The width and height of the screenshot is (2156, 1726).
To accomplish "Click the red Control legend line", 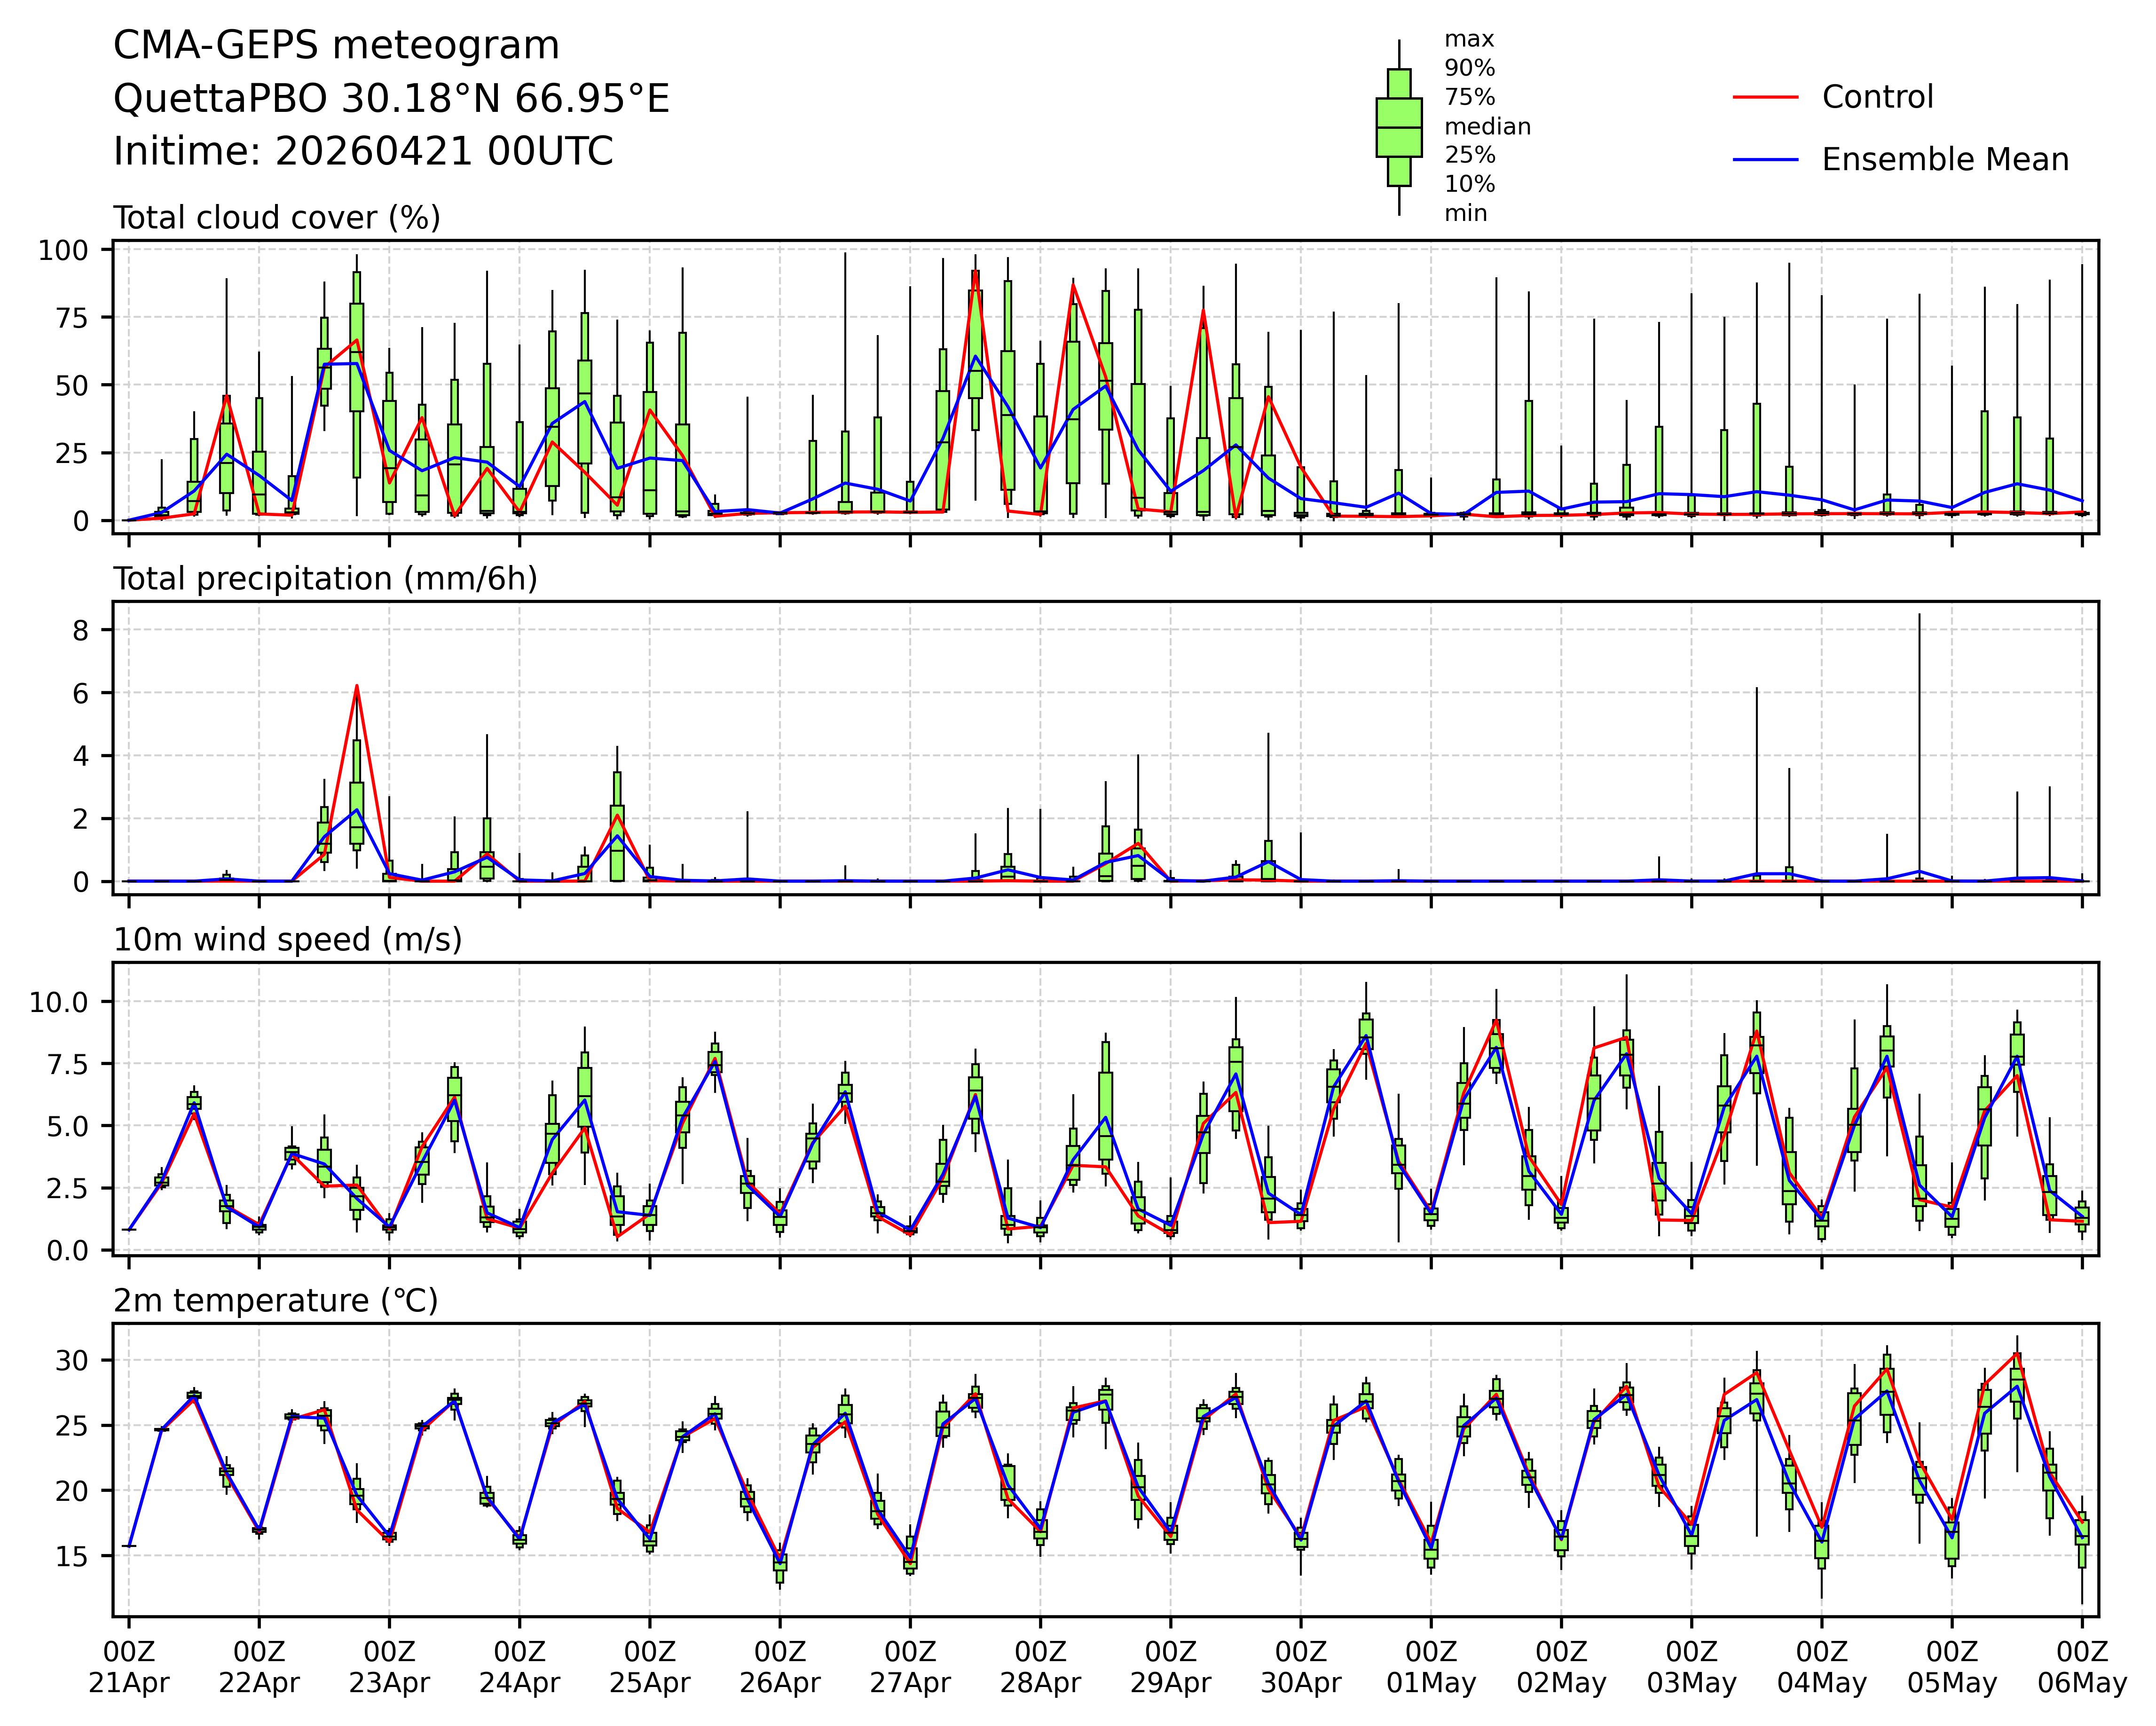I will tap(1765, 97).
